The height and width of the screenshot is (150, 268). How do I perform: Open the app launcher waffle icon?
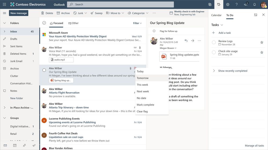[x=5, y=5]
